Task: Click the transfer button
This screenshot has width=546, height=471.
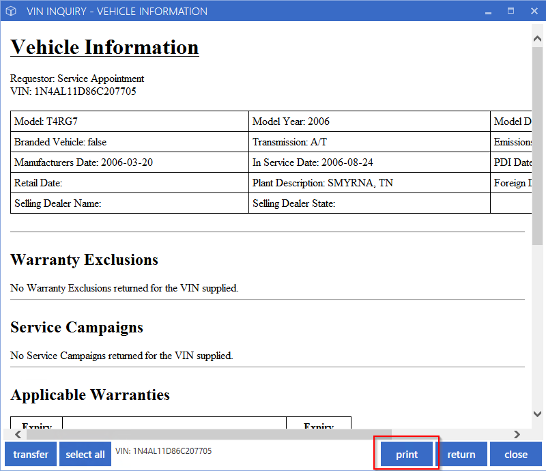Action: point(31,454)
